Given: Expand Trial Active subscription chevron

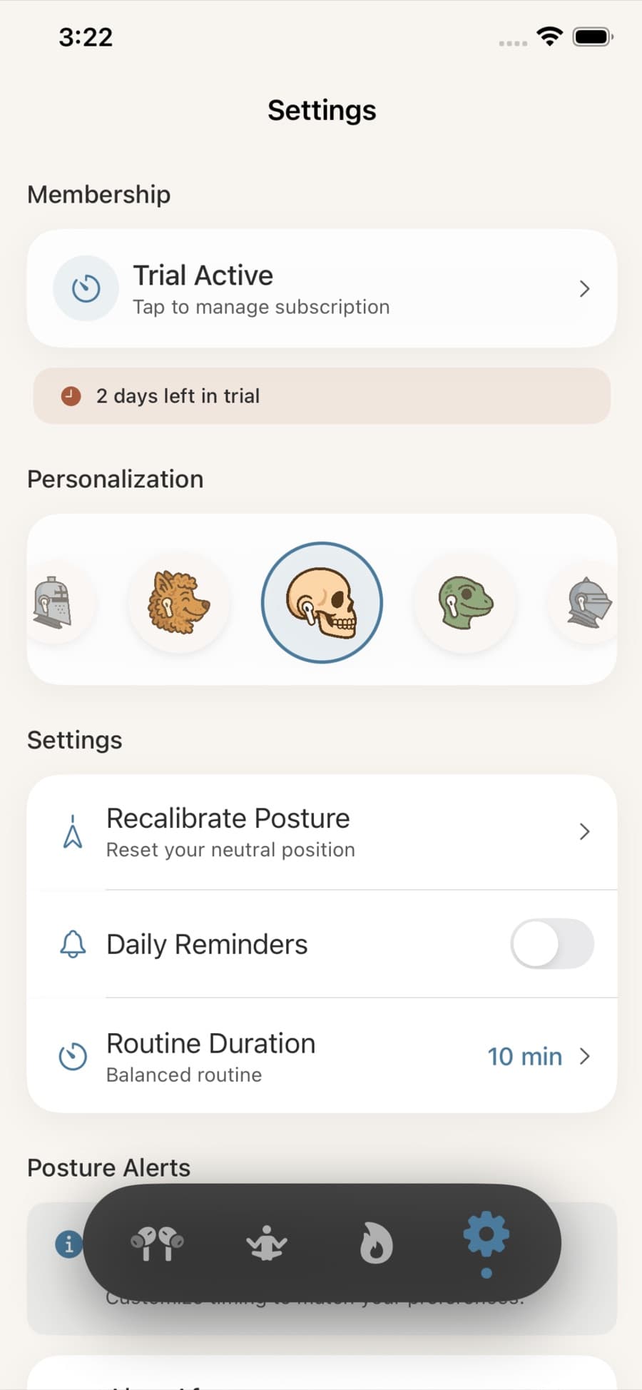Looking at the screenshot, I should pos(584,289).
